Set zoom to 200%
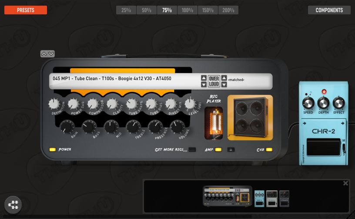355x219 pixels. [x=228, y=10]
